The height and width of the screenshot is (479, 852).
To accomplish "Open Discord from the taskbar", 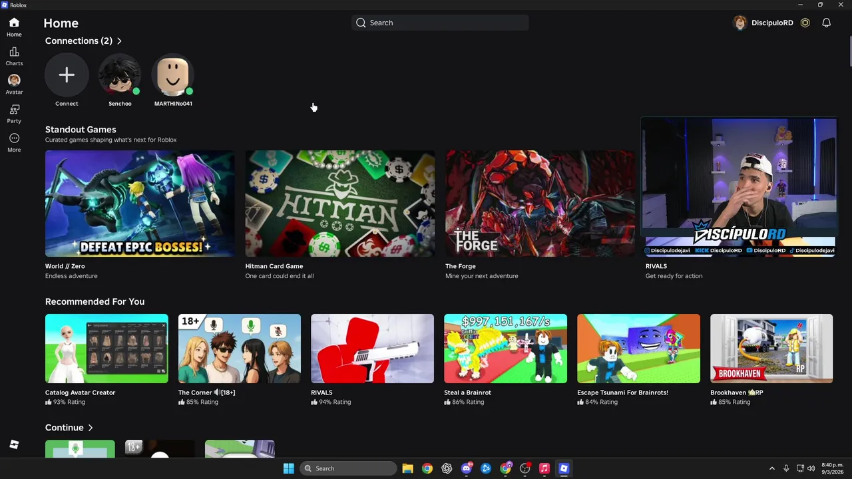I will pyautogui.click(x=467, y=468).
